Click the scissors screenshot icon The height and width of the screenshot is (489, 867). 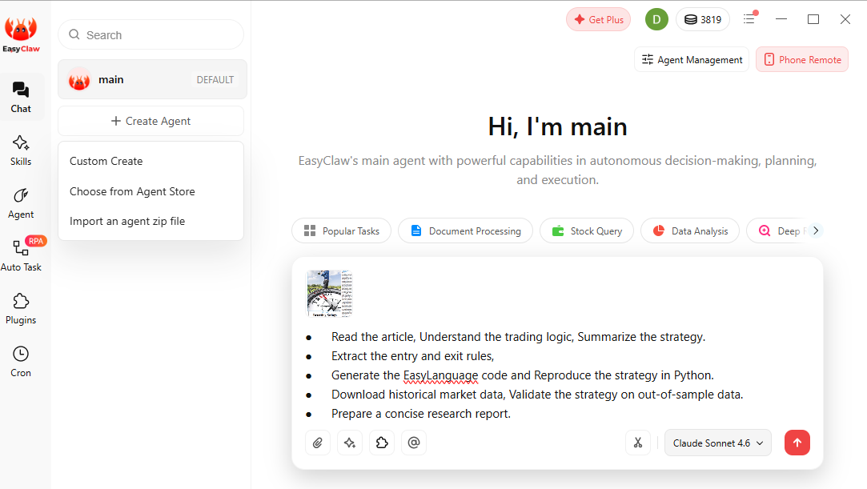[x=638, y=443]
